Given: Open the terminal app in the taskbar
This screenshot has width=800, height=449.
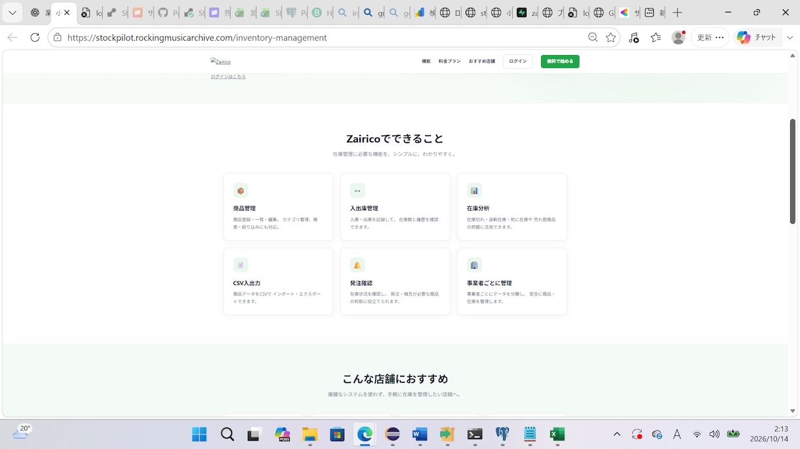Looking at the screenshot, I should (475, 434).
